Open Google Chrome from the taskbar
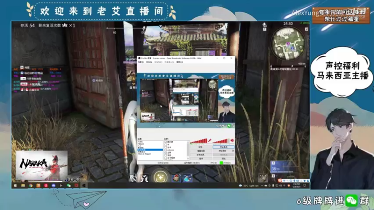This screenshot has height=210, width=374. pyautogui.click(x=30, y=185)
